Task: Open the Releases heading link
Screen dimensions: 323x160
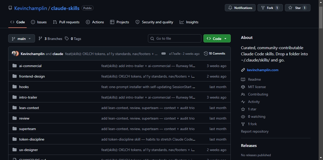Action: click(249, 145)
